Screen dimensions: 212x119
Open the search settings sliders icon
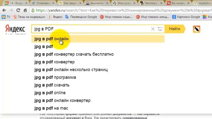click(160, 29)
